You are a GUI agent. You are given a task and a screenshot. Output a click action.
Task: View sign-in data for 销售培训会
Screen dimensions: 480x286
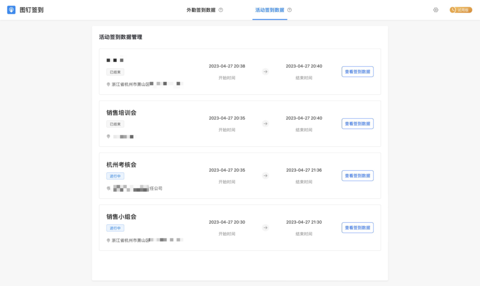(x=357, y=124)
